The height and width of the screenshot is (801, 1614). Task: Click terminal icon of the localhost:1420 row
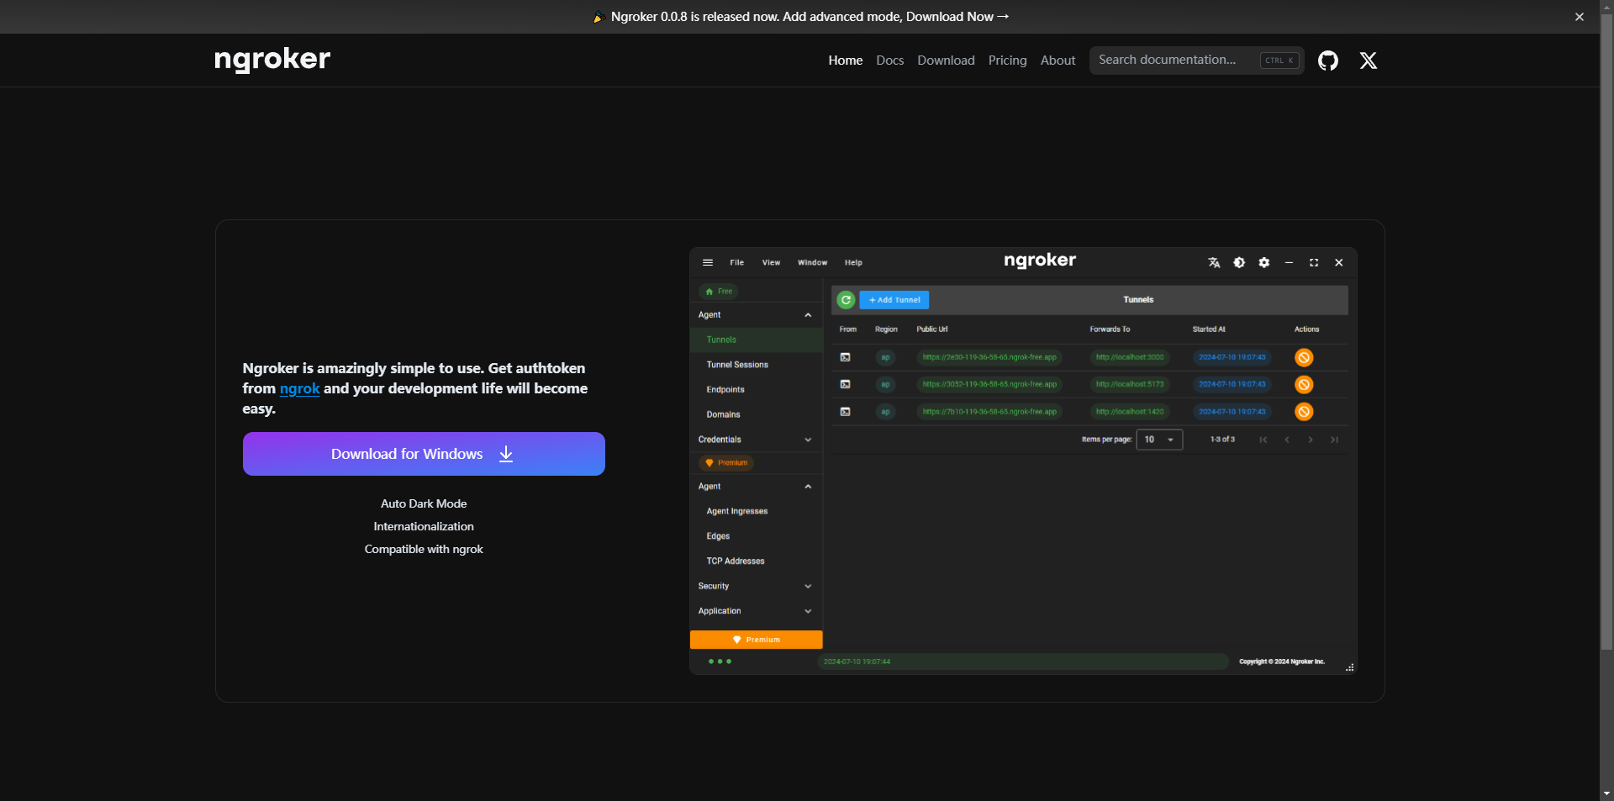(846, 411)
